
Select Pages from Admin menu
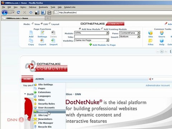pyautogui.click(x=49, y=89)
